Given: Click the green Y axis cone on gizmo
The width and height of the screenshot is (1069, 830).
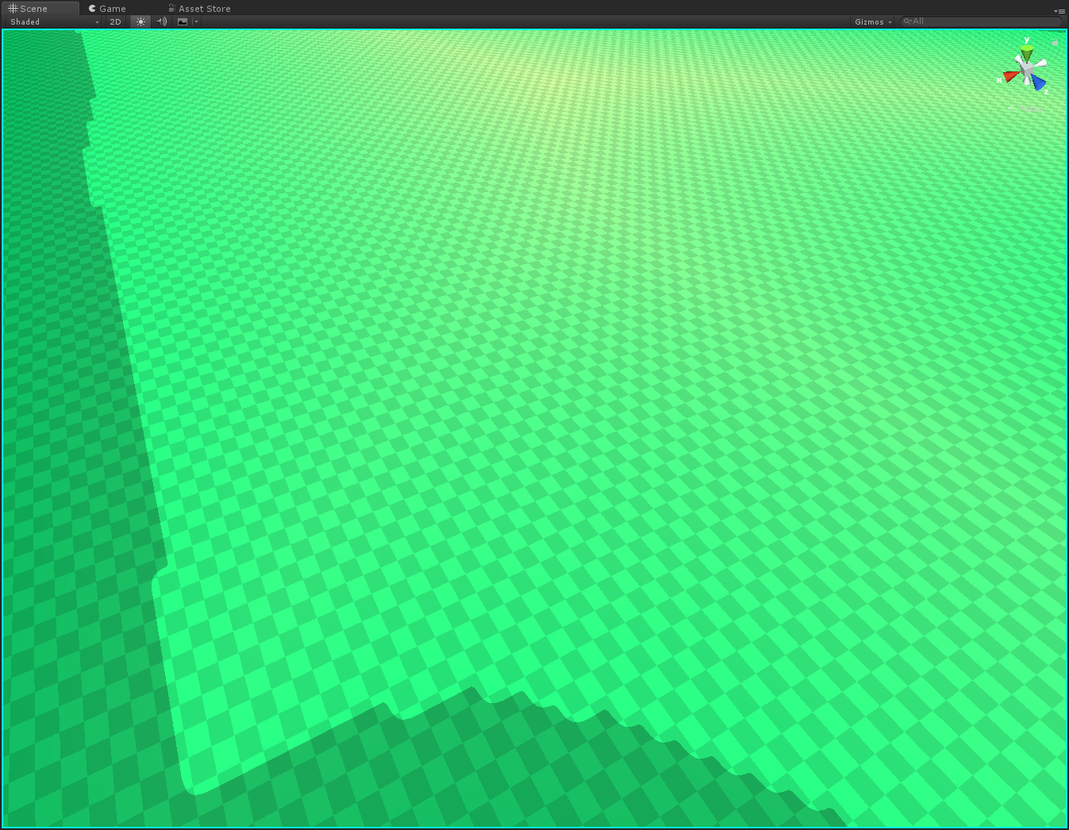Looking at the screenshot, I should pyautogui.click(x=1027, y=53).
